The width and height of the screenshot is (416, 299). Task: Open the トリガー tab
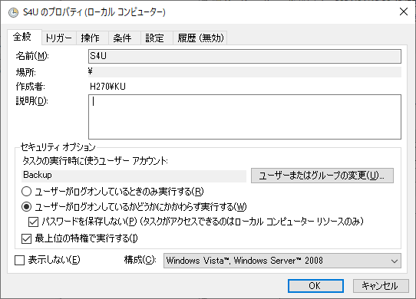click(59, 38)
